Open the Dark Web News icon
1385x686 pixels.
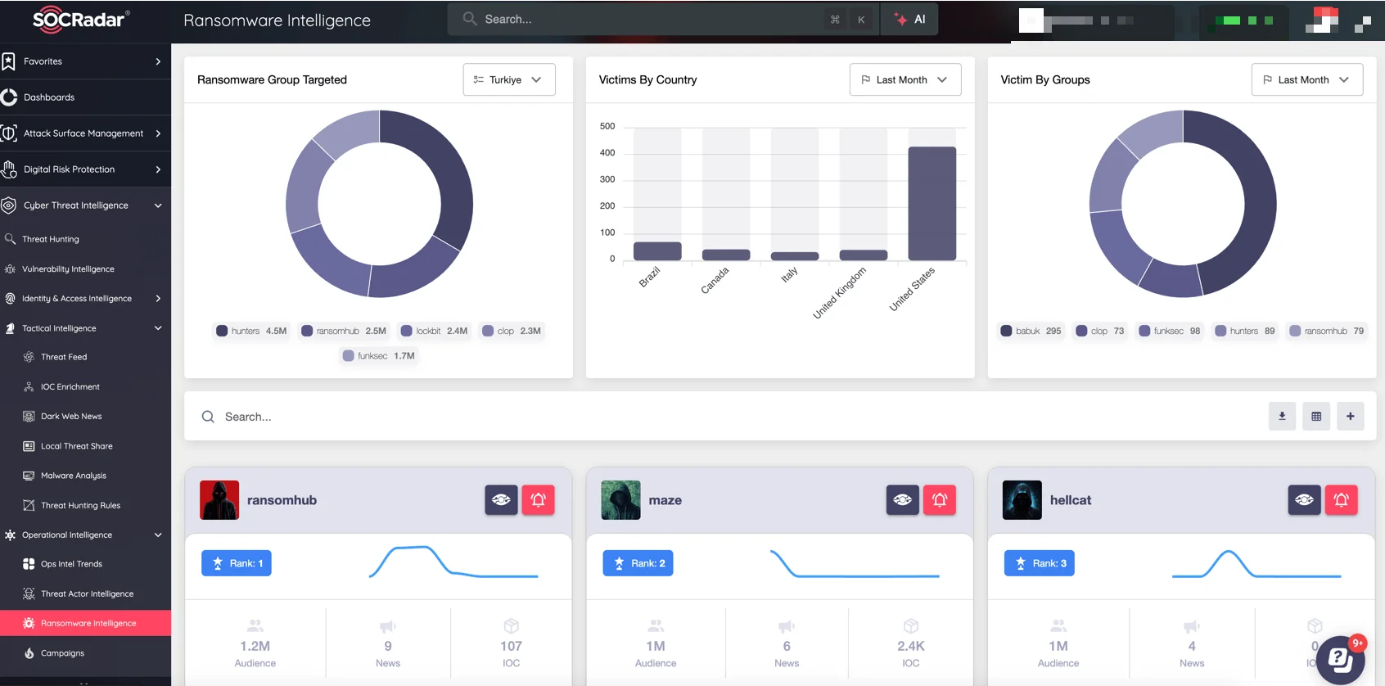pos(29,416)
